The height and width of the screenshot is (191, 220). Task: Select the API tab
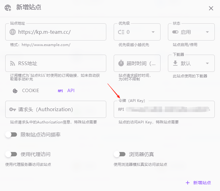click(x=66, y=91)
